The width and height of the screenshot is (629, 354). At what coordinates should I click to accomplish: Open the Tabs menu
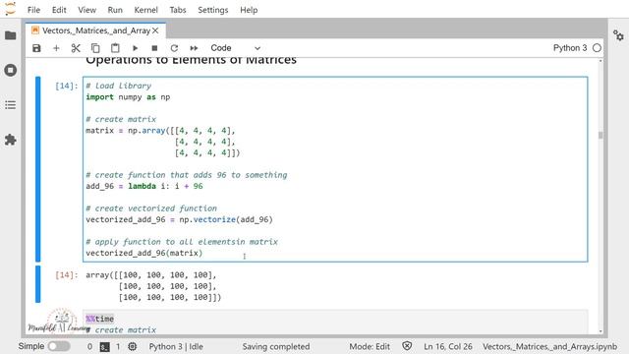pos(178,10)
